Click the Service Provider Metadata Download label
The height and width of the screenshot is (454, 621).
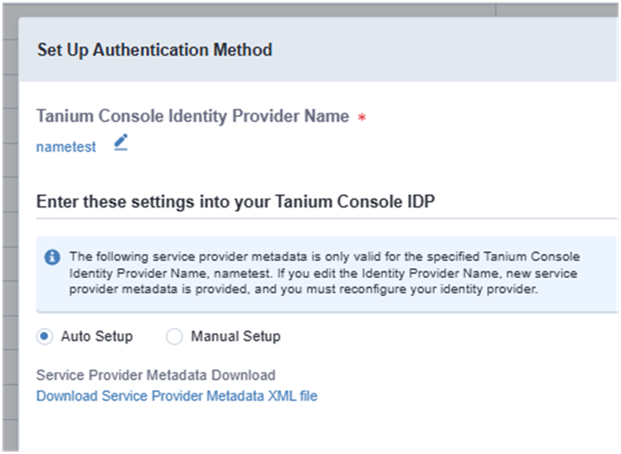coord(156,375)
